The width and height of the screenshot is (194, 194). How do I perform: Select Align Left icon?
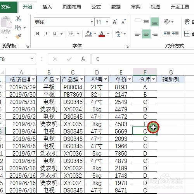pos(138,34)
